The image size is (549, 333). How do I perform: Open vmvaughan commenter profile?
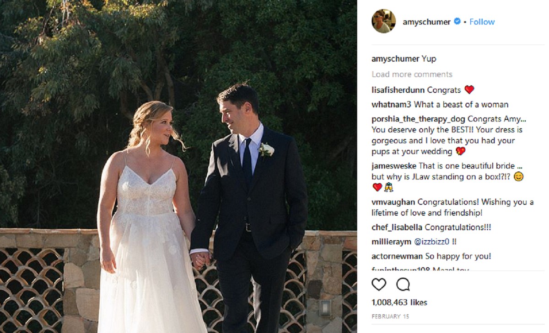click(x=393, y=202)
